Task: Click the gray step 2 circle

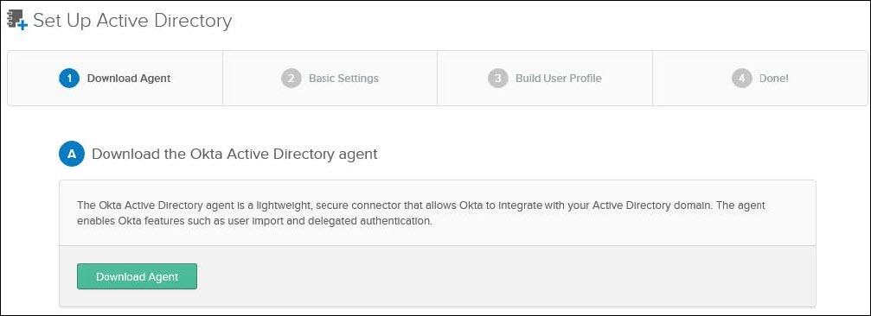Action: 291,79
